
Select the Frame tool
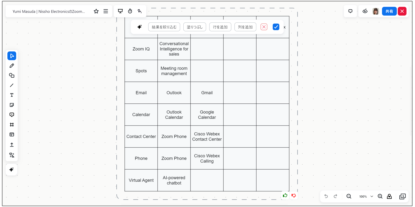tap(12, 125)
